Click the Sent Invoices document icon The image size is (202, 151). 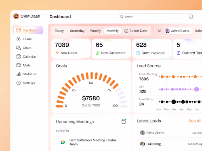pos(138,53)
